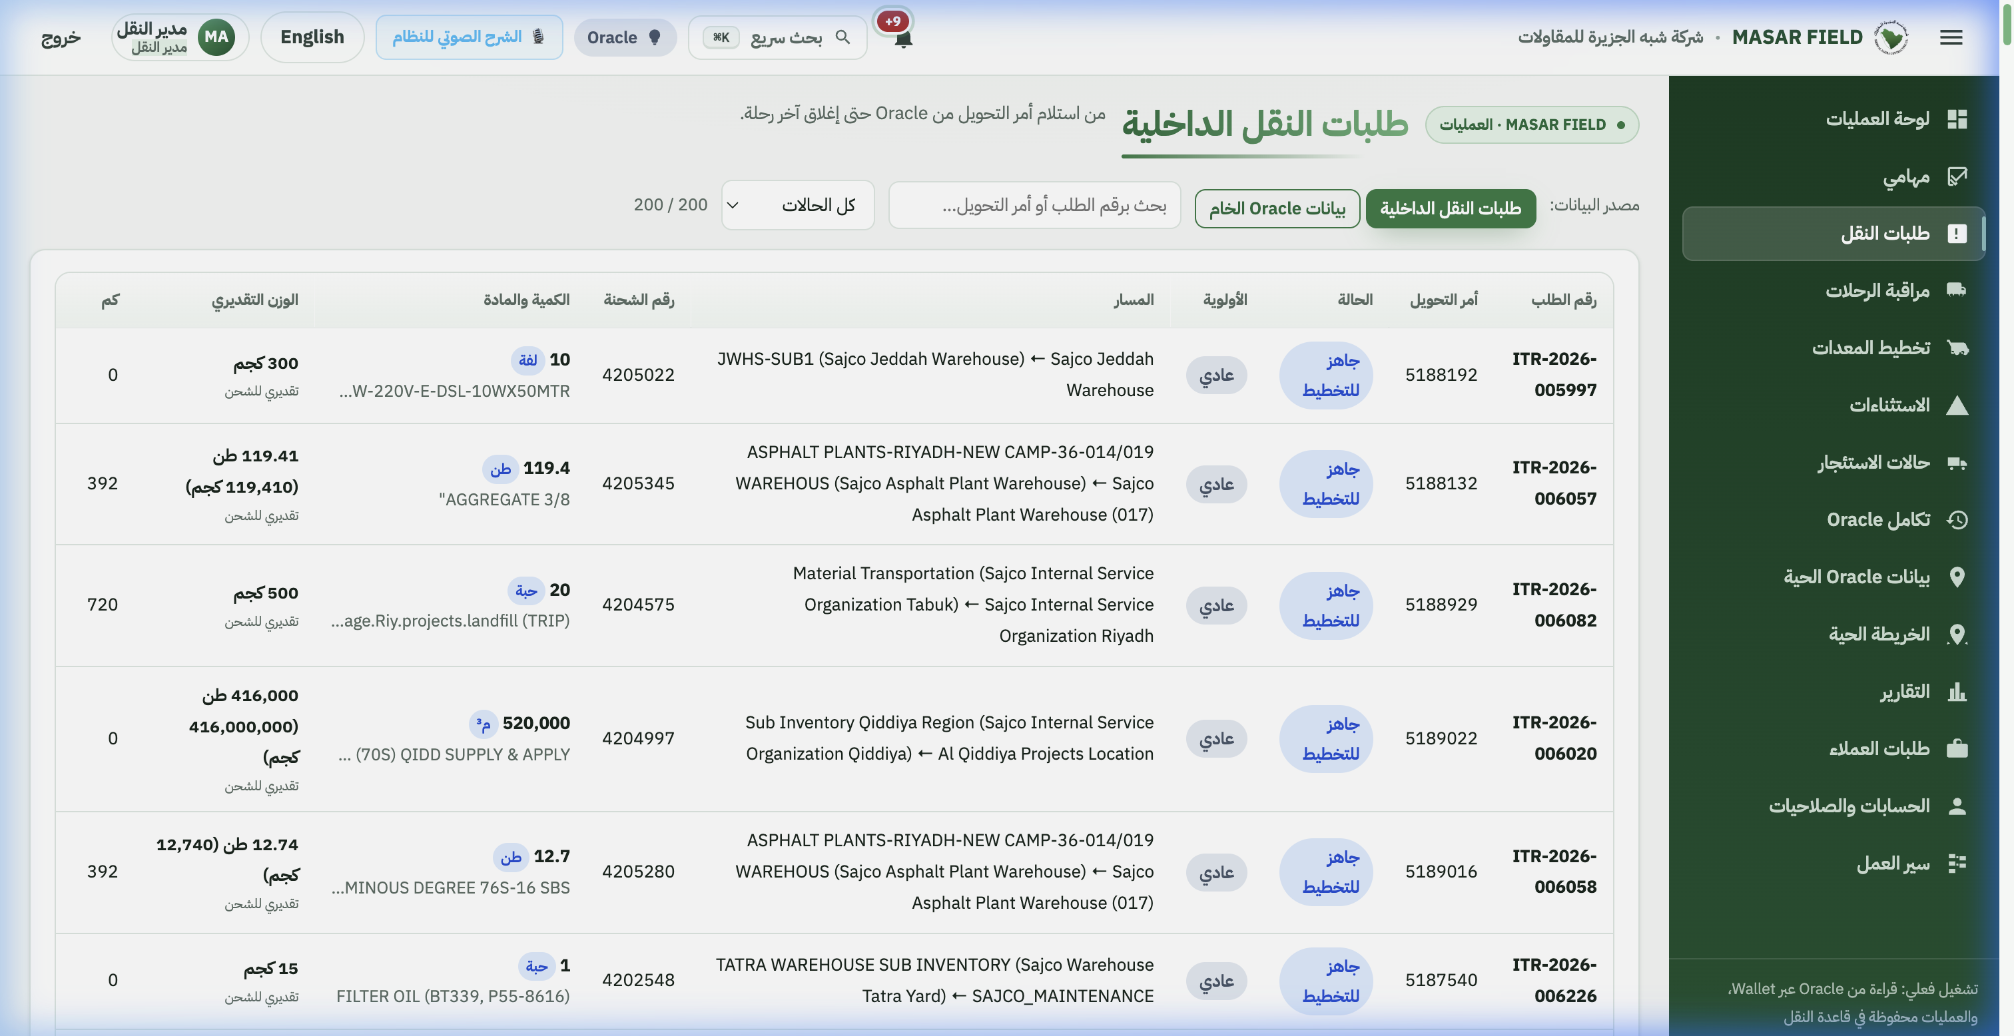Open the مدير النقل user menu
Screen dimensions: 2014x1036
(x=180, y=37)
